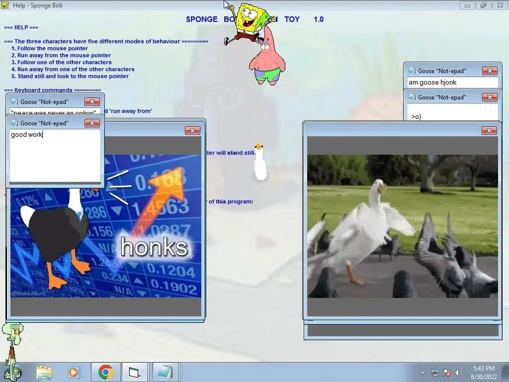Show hidden system tray icons

pyautogui.click(x=423, y=373)
